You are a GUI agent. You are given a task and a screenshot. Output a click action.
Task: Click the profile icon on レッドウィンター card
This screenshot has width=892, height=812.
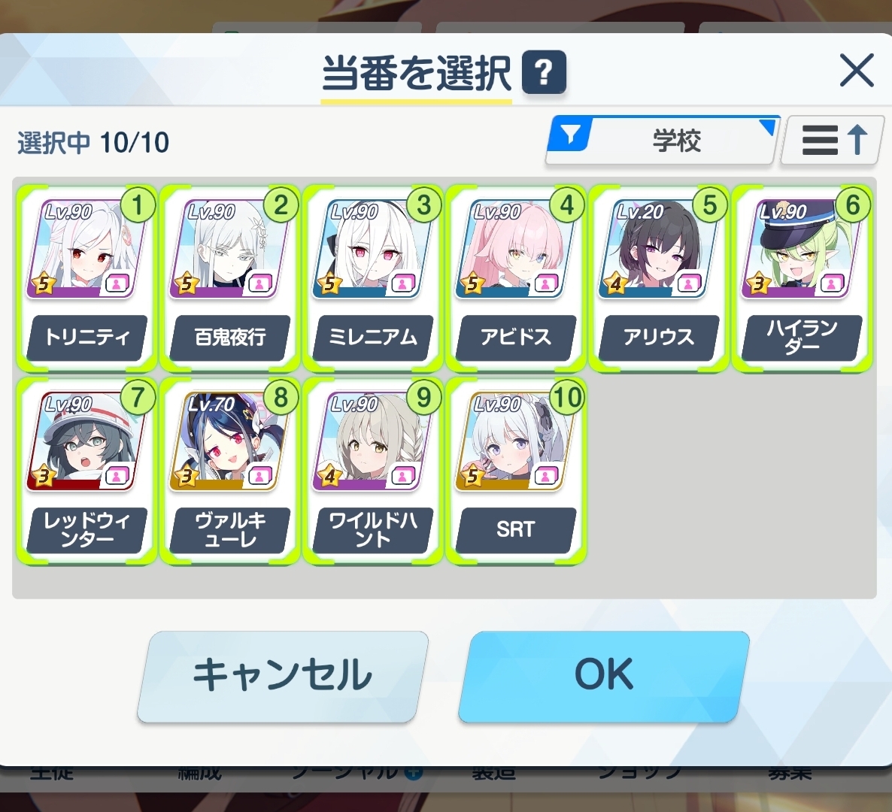pos(117,475)
